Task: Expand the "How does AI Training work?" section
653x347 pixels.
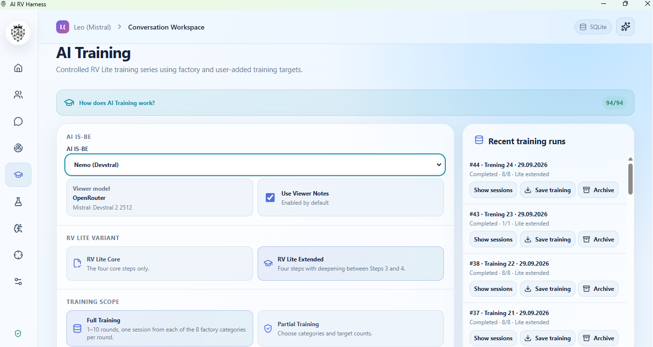Action: 345,103
